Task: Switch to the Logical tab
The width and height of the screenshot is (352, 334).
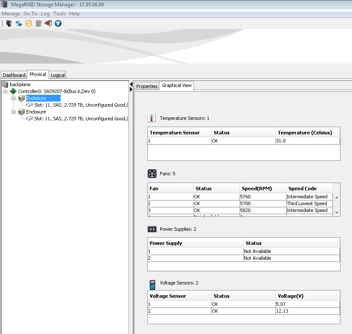Action: tap(58, 75)
